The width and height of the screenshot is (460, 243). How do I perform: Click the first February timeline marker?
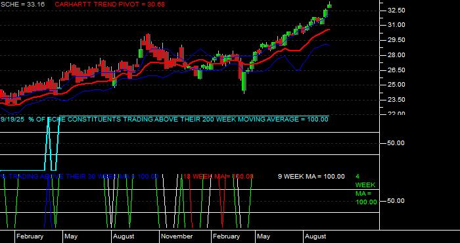30,236
